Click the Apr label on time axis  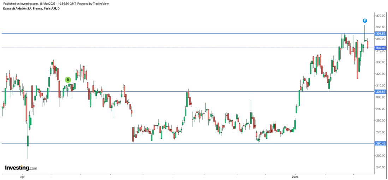click(23, 176)
